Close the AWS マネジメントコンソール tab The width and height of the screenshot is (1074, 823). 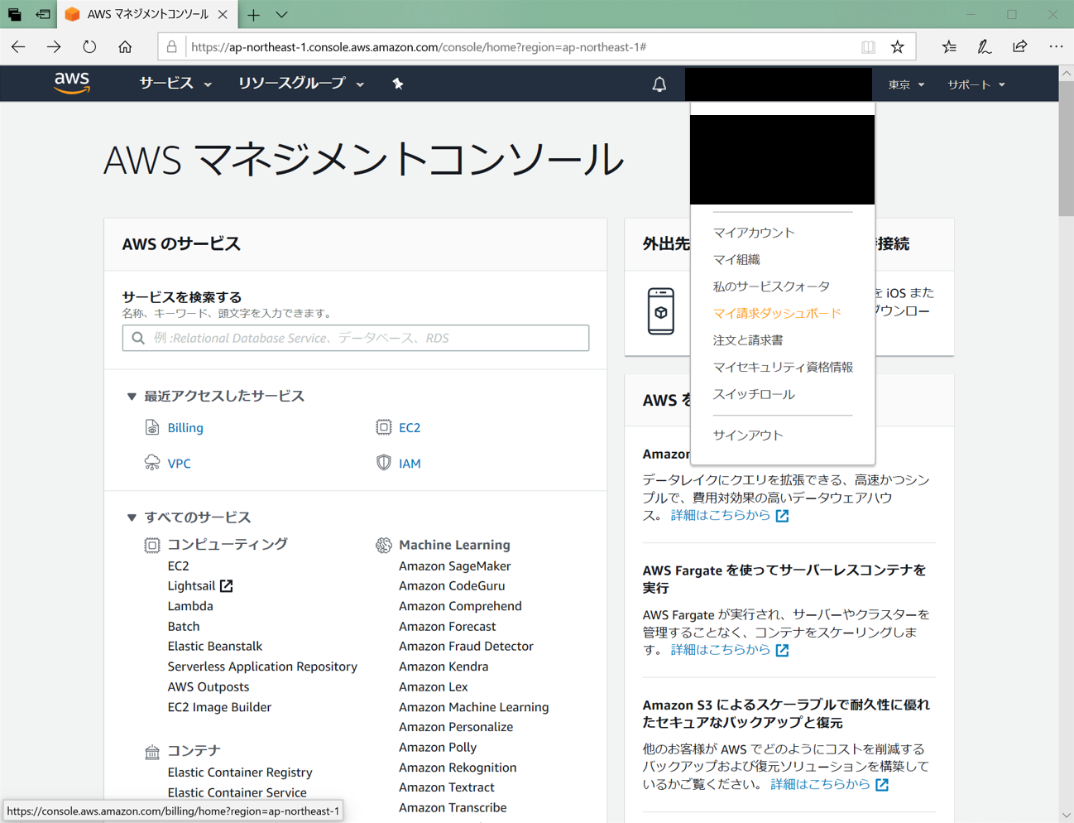(223, 15)
